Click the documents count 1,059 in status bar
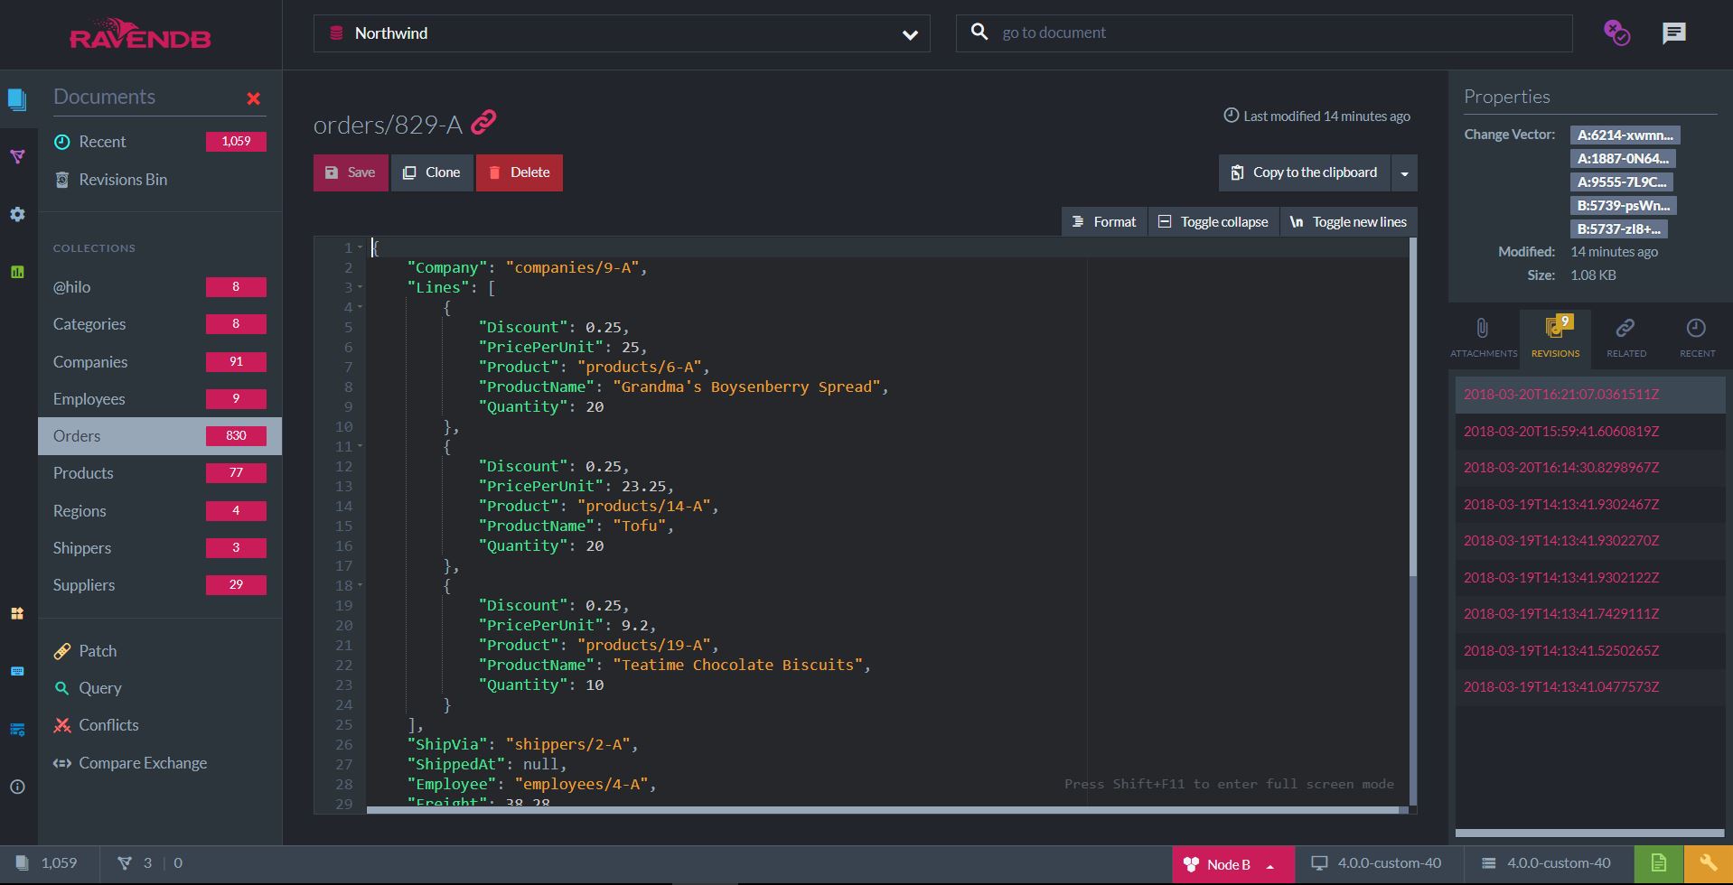The width and height of the screenshot is (1733, 885). pos(47,863)
